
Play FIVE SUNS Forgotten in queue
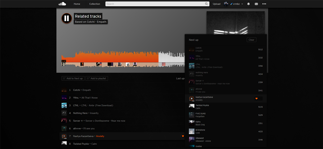(226, 115)
